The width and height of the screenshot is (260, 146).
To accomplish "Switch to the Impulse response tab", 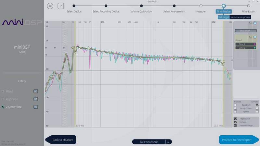I will pos(240,17).
